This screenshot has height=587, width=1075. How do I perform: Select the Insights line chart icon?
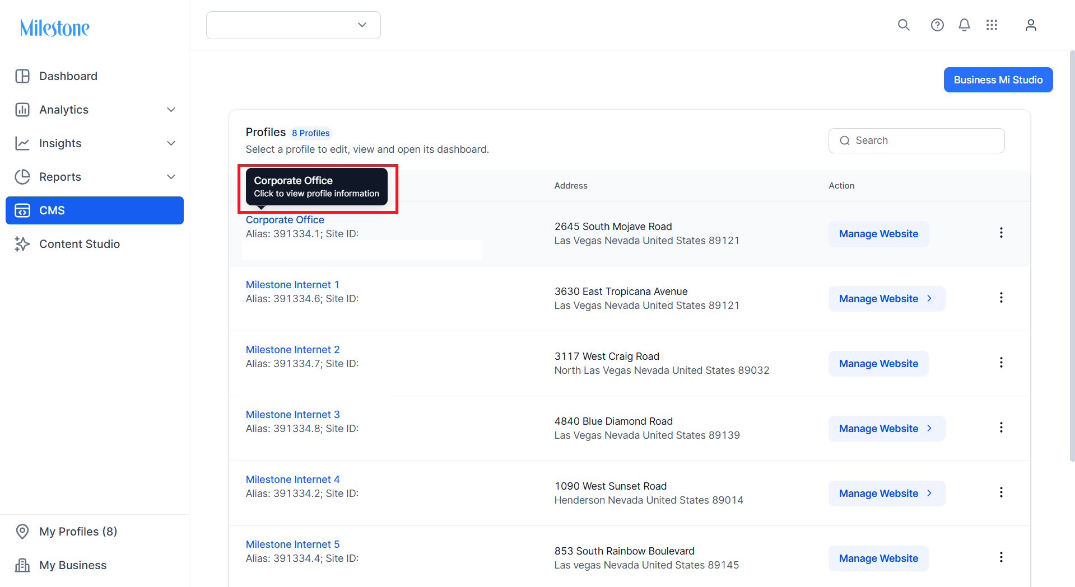click(22, 143)
